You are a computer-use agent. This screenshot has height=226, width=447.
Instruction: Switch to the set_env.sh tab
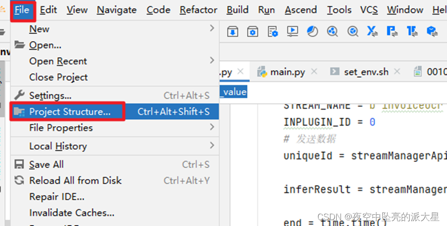point(366,72)
